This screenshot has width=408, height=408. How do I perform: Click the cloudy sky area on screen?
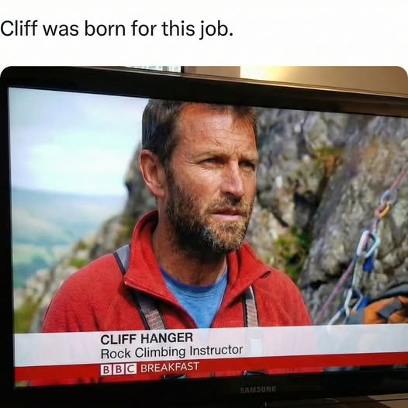click(75, 140)
